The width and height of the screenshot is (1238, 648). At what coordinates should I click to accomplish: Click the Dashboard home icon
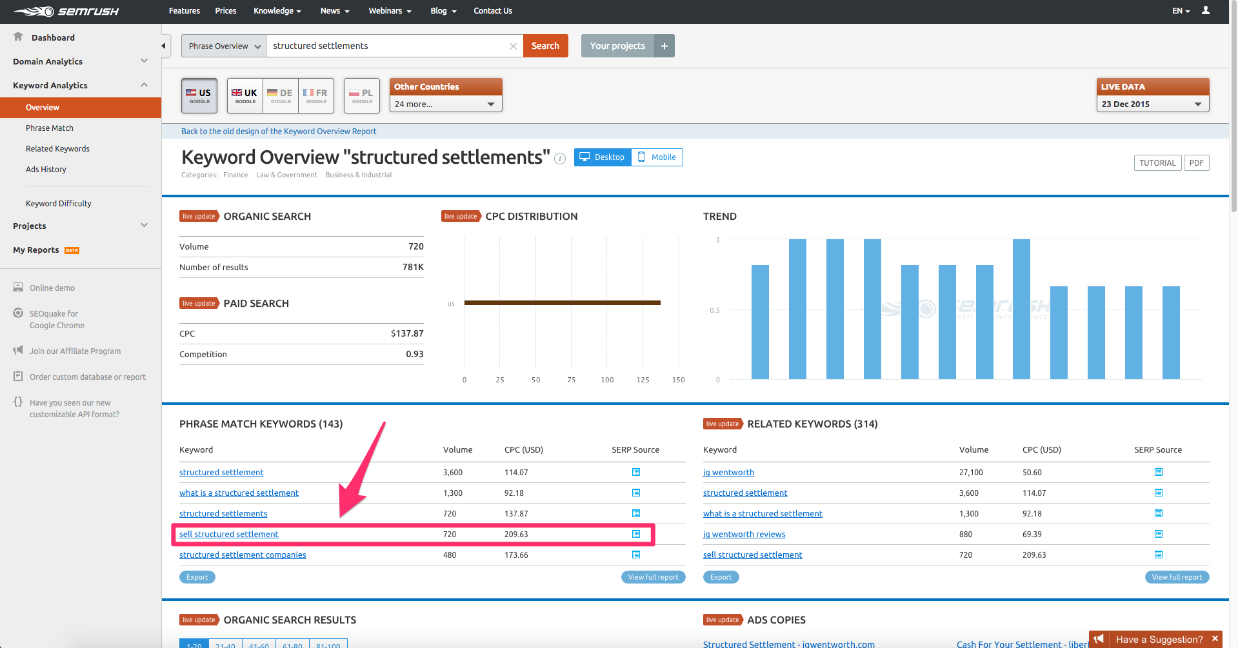(18, 37)
